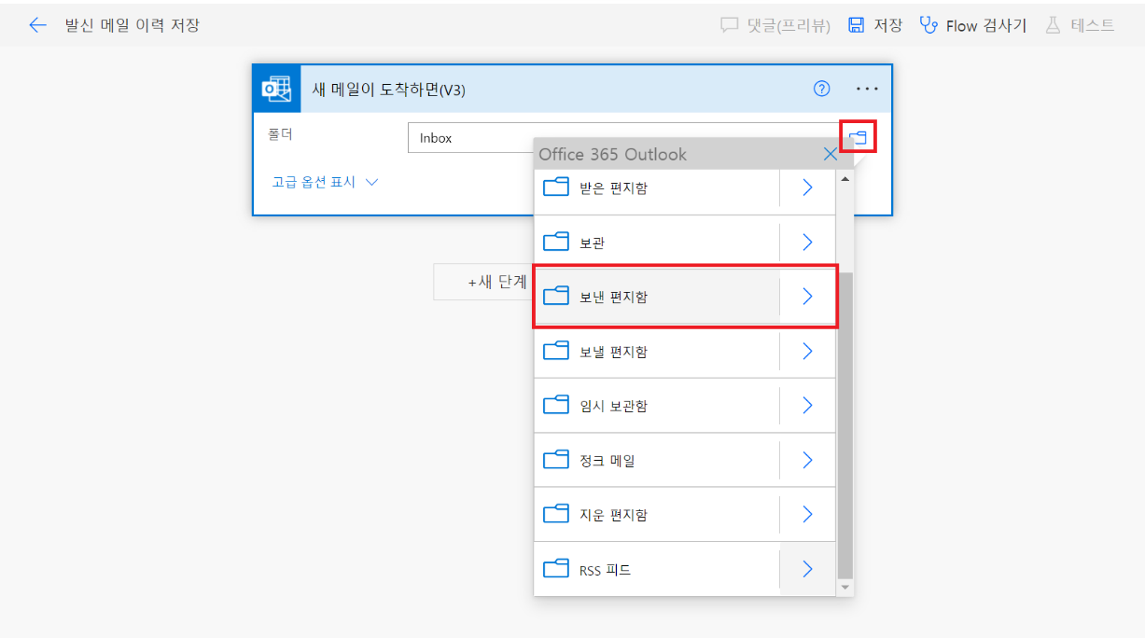The width and height of the screenshot is (1145, 638).
Task: Click the Outlook icon on trigger card
Action: tap(276, 89)
